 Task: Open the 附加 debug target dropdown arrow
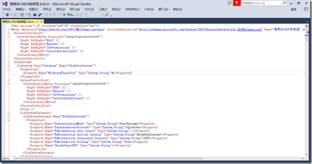click(77, 15)
